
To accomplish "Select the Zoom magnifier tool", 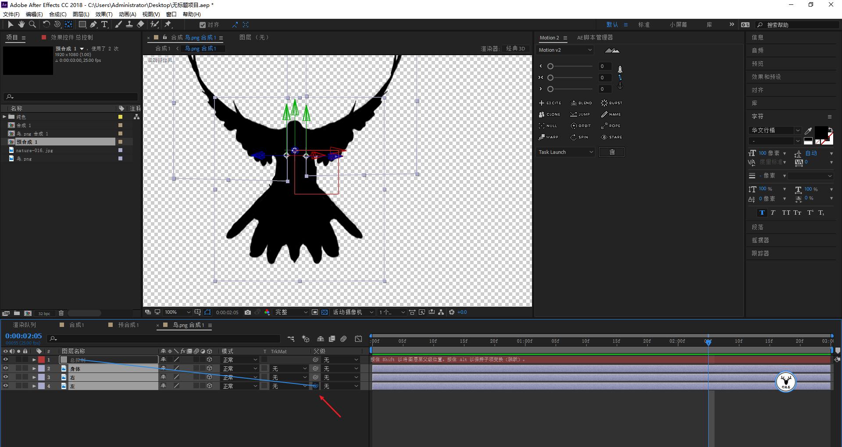I will [x=32, y=25].
